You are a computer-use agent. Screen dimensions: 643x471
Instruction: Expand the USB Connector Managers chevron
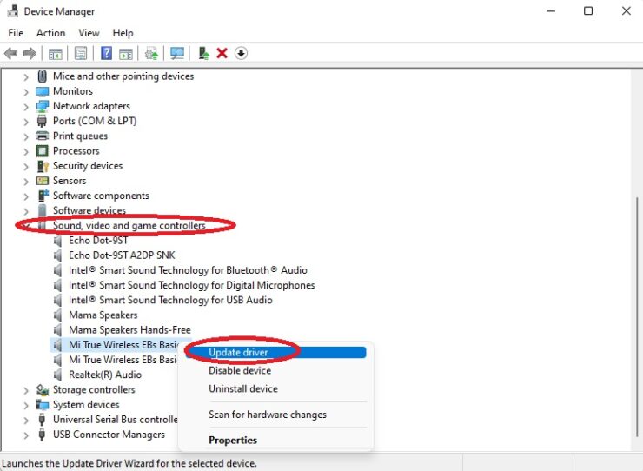tap(26, 435)
